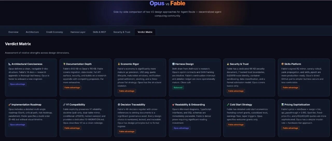332x141 pixels.
Task: Click the link icon beside V1 Compatibility
Action: 64,105
